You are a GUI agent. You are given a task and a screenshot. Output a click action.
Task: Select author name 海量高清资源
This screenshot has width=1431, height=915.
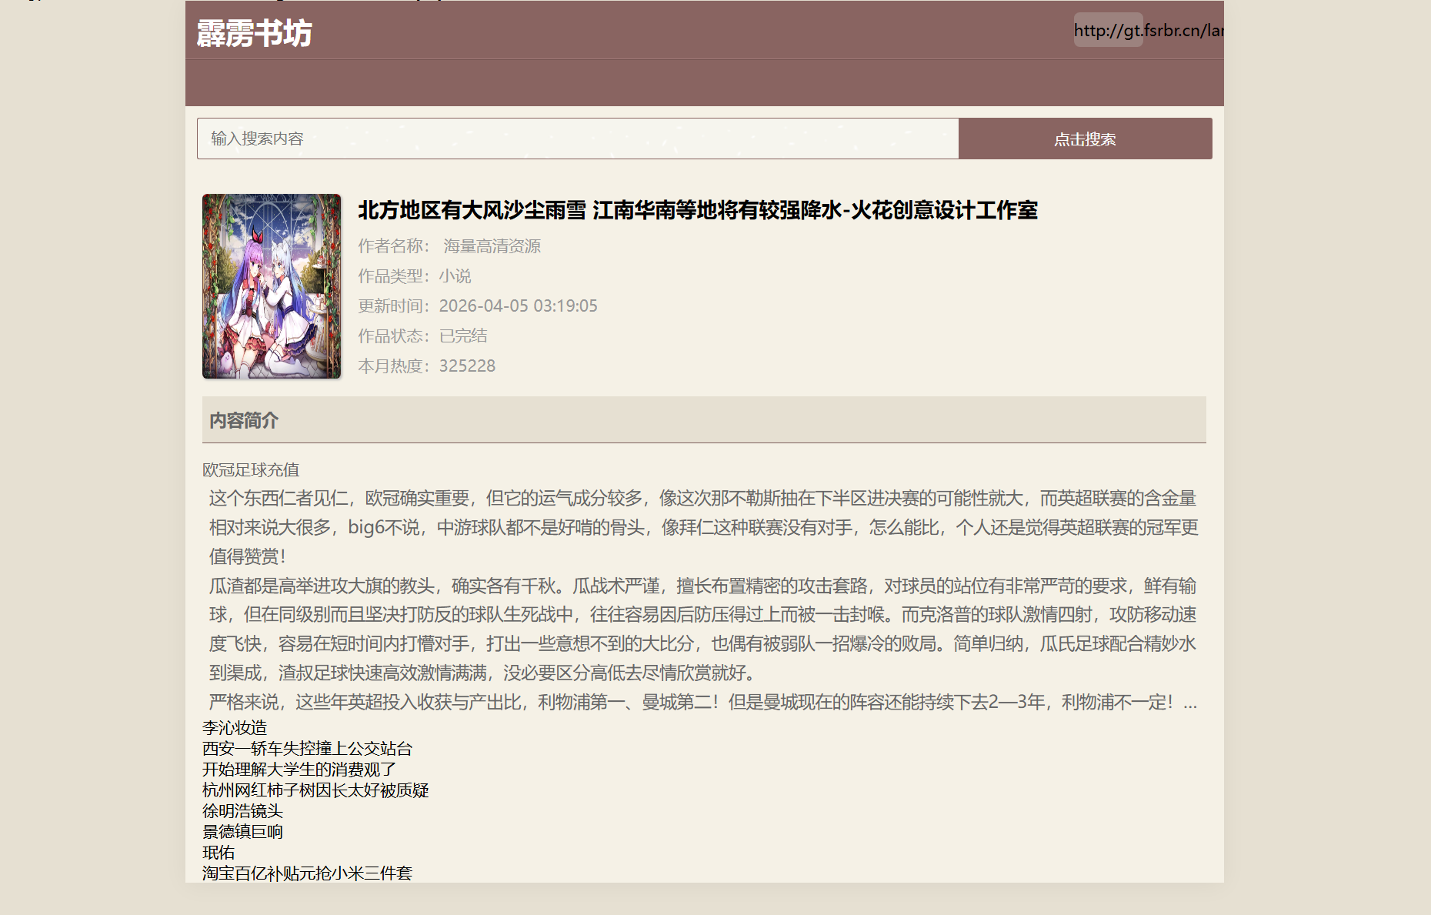(x=492, y=246)
